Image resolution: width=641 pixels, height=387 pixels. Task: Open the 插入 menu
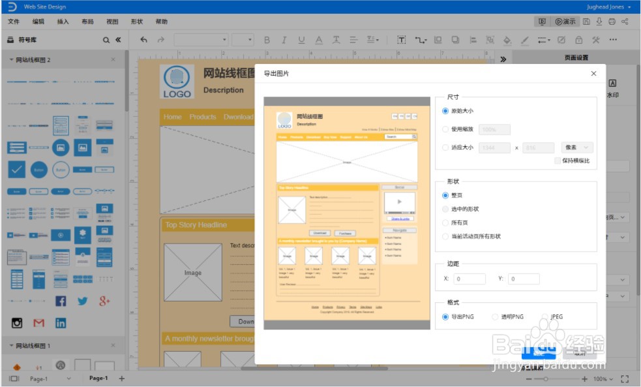coord(63,22)
